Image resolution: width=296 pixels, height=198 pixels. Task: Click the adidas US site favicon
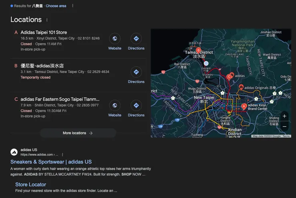tap(14, 152)
